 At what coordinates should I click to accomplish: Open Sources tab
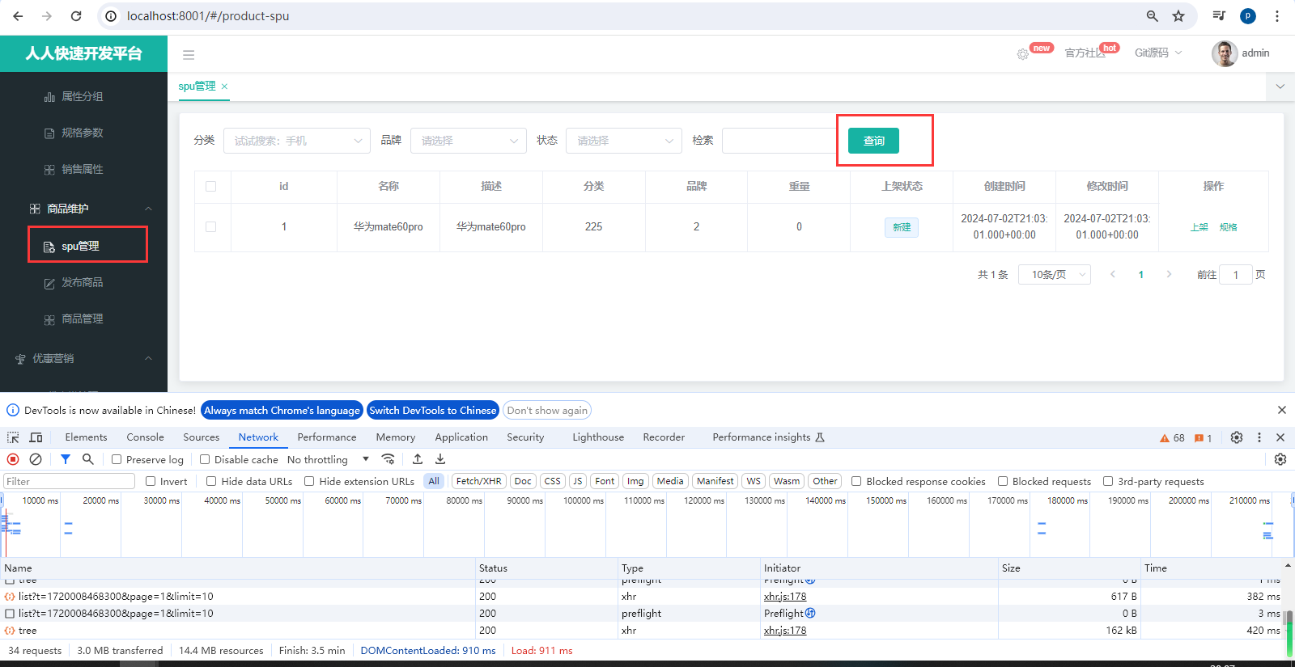pyautogui.click(x=202, y=437)
